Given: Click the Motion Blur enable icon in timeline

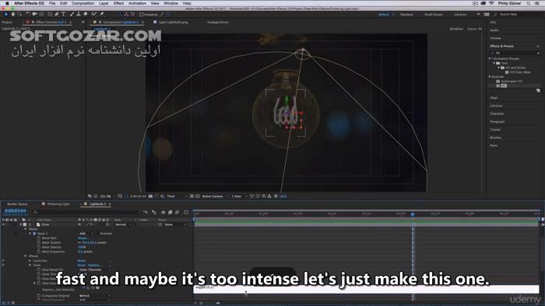Looking at the screenshot, I should (x=178, y=212).
